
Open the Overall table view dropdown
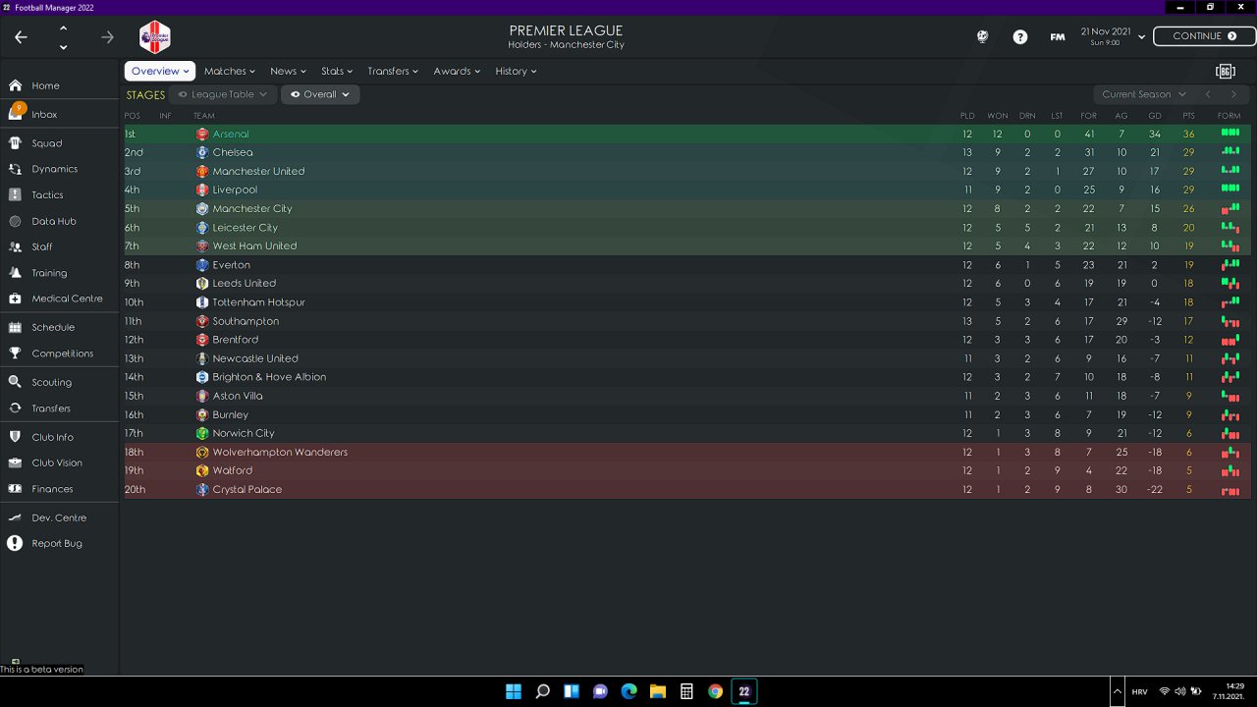(320, 94)
